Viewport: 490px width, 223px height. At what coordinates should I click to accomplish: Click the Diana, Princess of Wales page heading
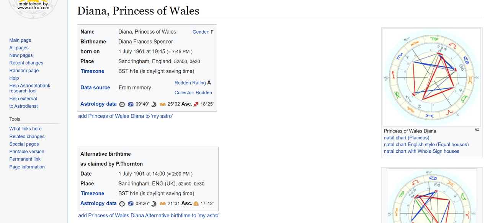(138, 11)
